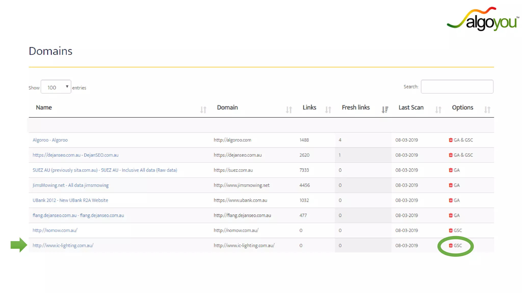
Task: Open Algoroo - Algoroo domain link
Action: click(50, 140)
